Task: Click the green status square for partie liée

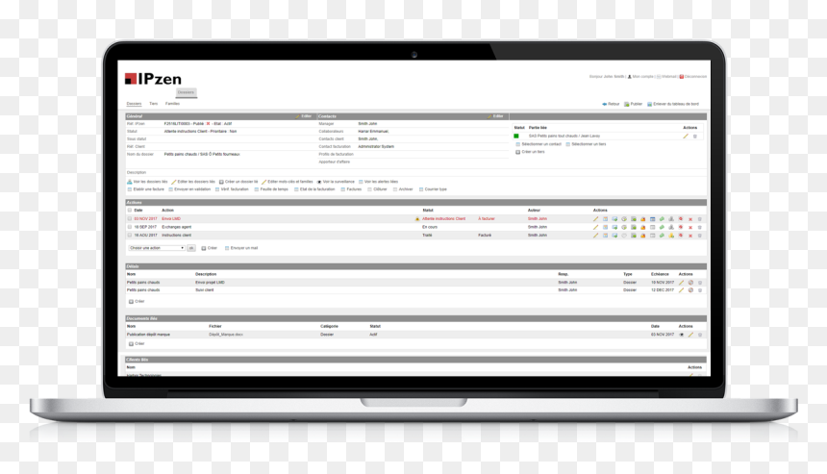Action: pyautogui.click(x=516, y=136)
